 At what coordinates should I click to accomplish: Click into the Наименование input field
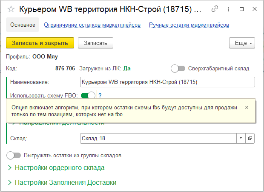[x=167, y=82]
